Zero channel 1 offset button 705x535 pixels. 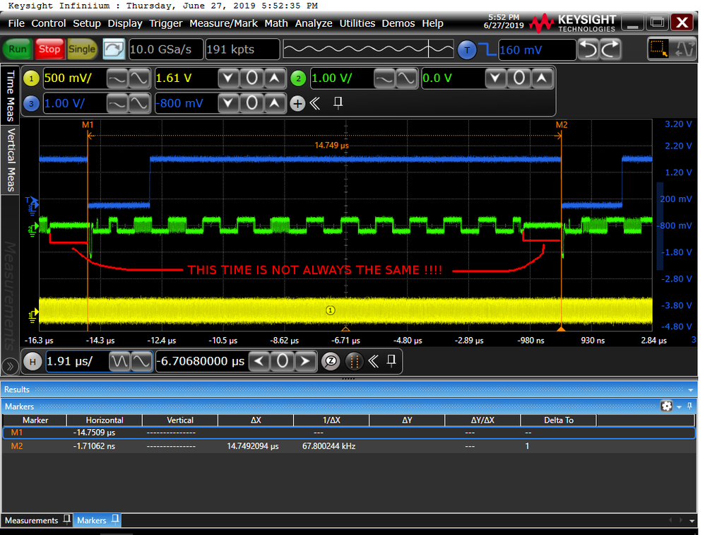tap(251, 78)
